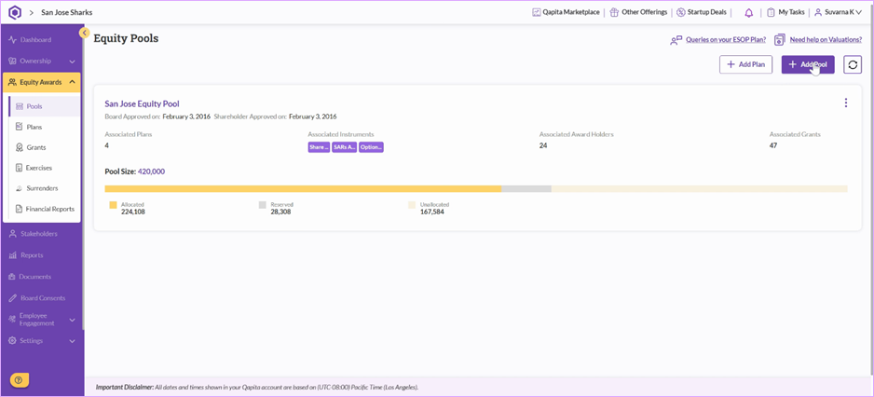Image resolution: width=874 pixels, height=397 pixels.
Task: Click the Pools icon in the sidebar
Action: pyautogui.click(x=20, y=106)
